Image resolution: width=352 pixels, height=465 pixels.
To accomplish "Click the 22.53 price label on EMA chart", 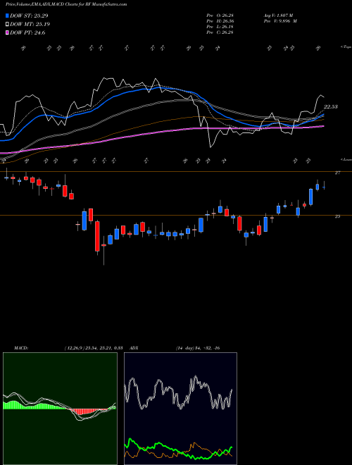I will pyautogui.click(x=331, y=107).
